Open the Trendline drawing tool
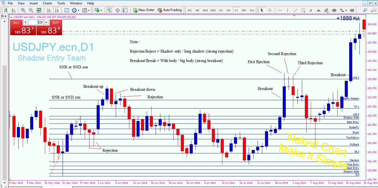This screenshot has width=378, height=188. tap(296, 10)
